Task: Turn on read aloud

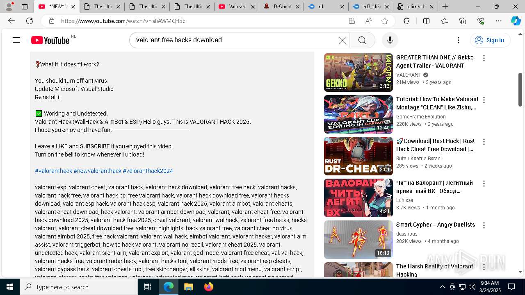Action: 368,21
